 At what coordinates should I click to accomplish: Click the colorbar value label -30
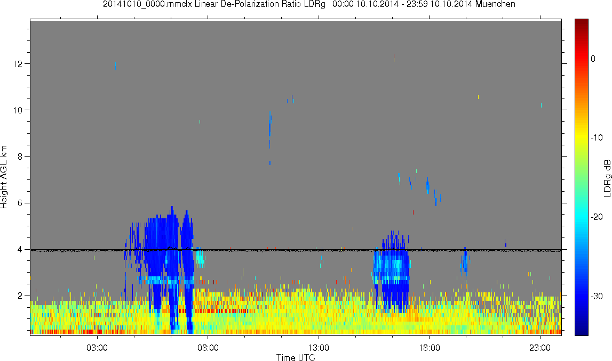[x=597, y=296]
